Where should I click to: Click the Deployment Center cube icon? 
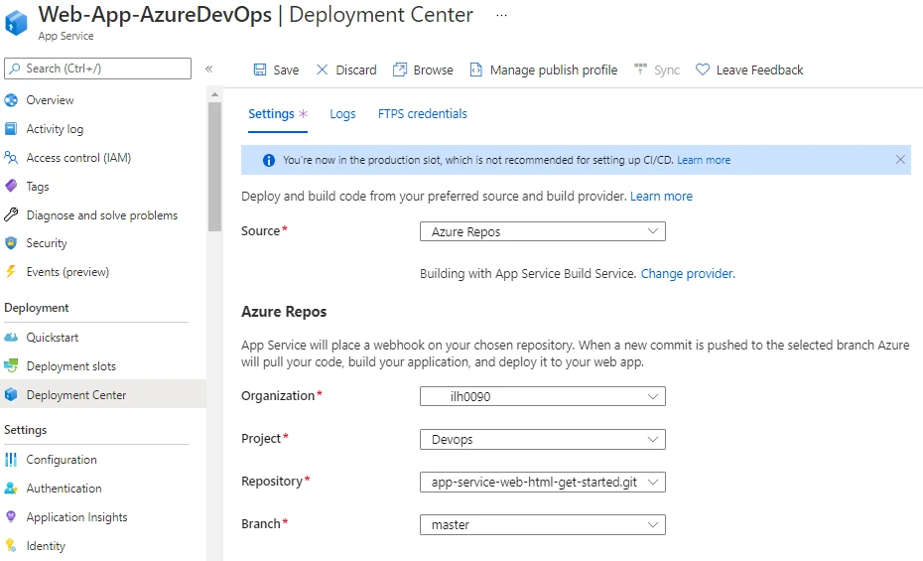click(x=11, y=394)
